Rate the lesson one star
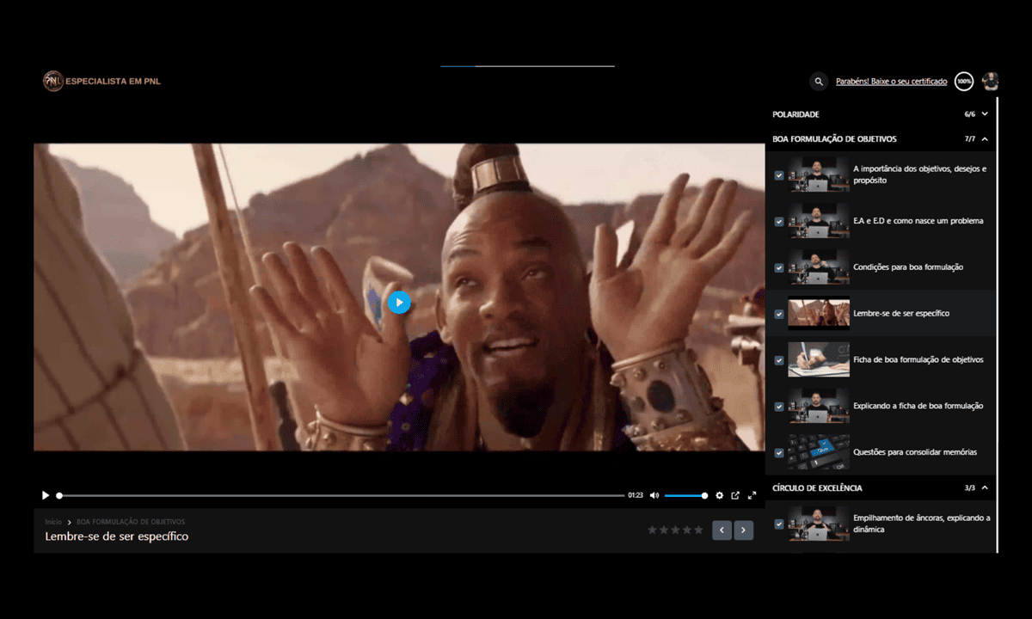Image resolution: width=1032 pixels, height=619 pixels. click(x=653, y=530)
